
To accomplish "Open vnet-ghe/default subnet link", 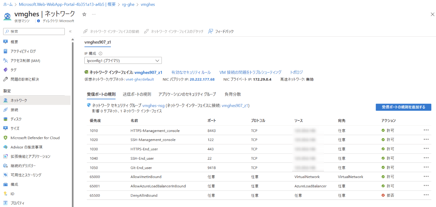I will (140, 79).
